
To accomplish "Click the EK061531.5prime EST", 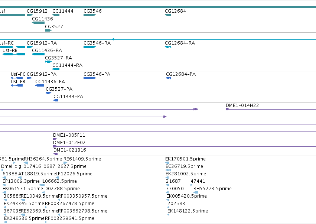I will (4, 192).
